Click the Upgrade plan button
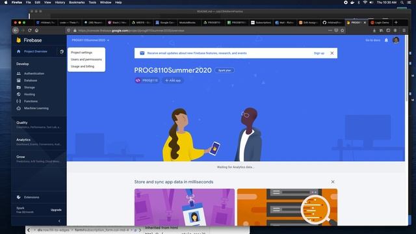Viewport: 416px width, 234px height. tap(56, 210)
